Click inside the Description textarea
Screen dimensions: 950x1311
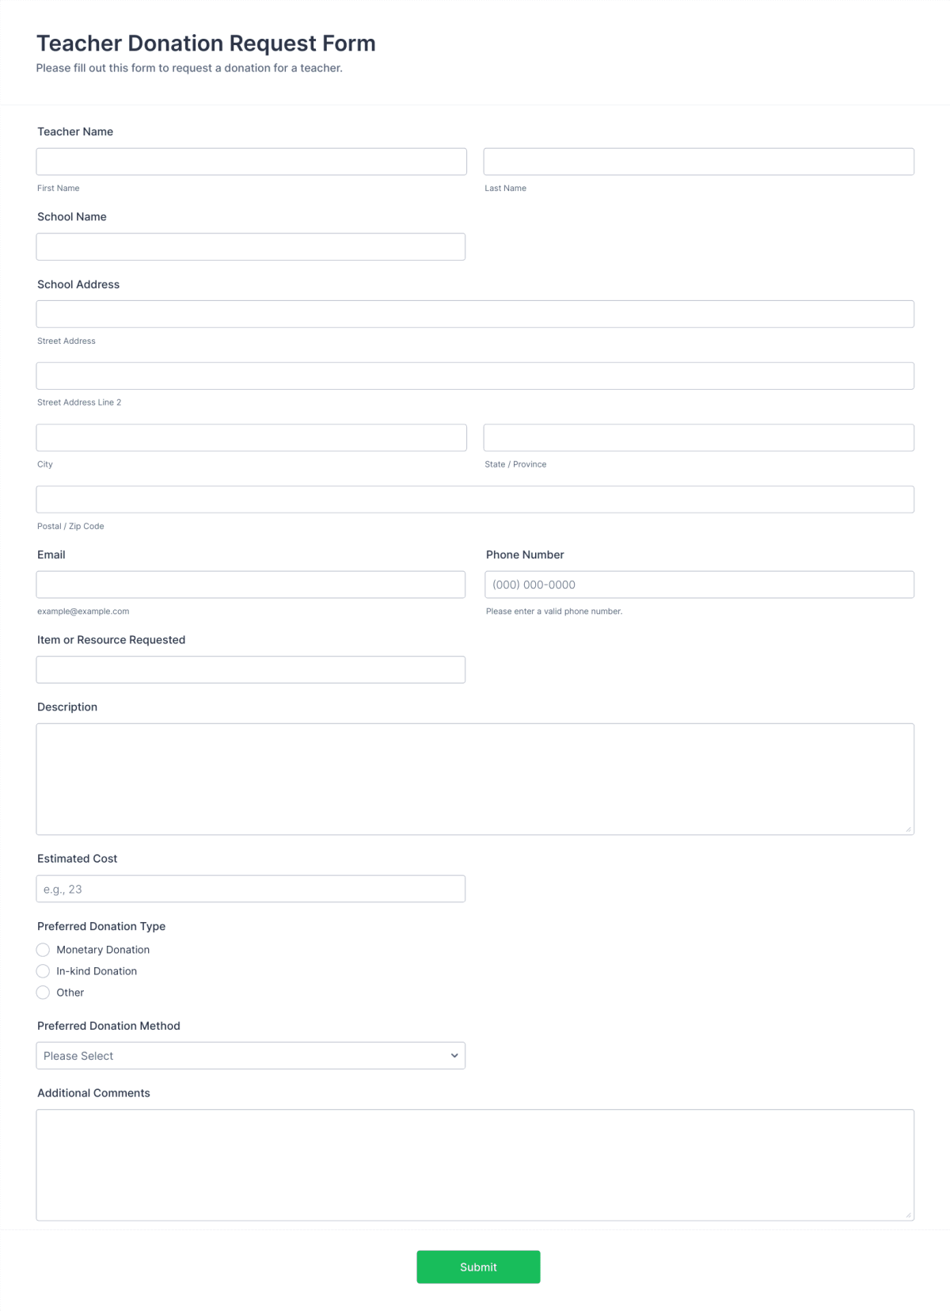(474, 776)
